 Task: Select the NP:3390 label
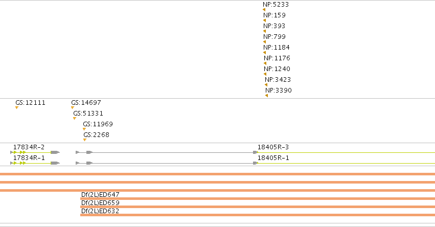click(x=279, y=90)
